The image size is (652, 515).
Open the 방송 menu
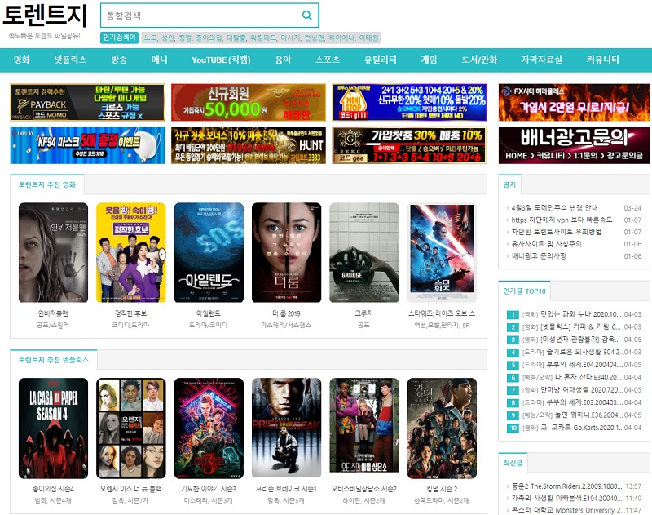(119, 60)
